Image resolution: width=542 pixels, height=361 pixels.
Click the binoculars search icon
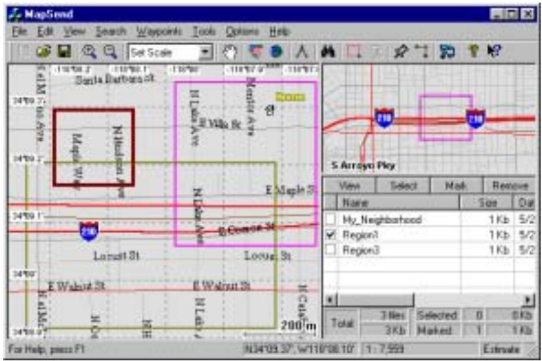pos(328,52)
